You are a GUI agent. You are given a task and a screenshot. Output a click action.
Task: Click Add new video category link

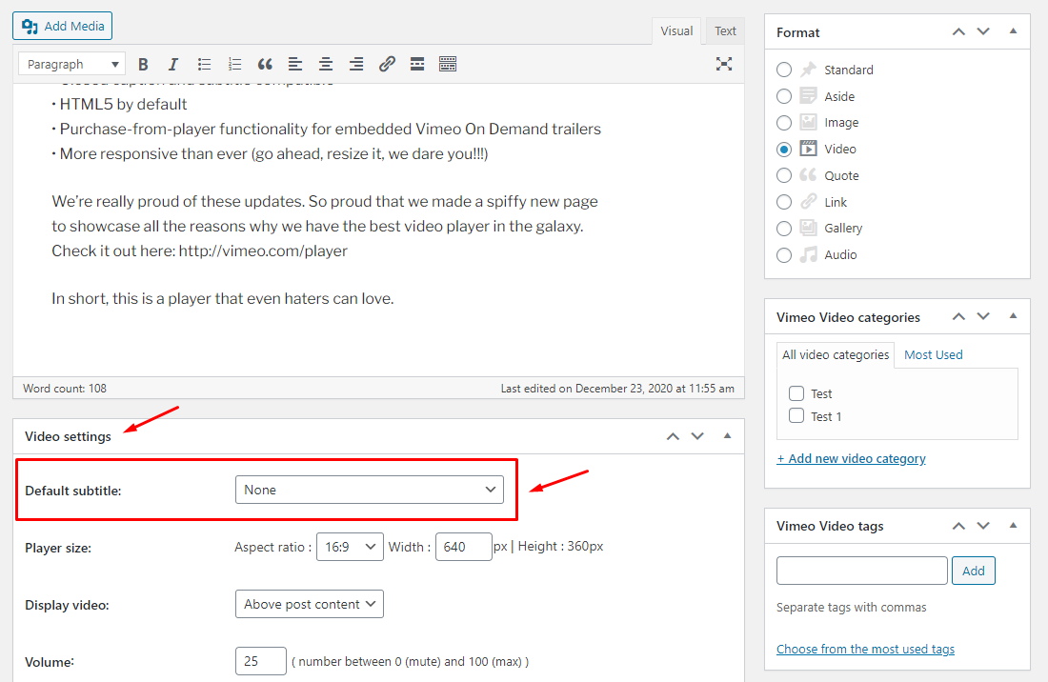pyautogui.click(x=851, y=459)
